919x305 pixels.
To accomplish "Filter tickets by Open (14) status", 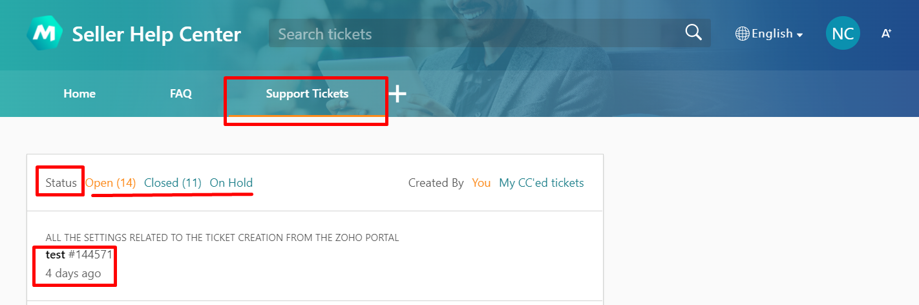I will point(111,183).
